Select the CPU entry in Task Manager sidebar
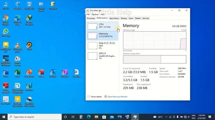The width and height of the screenshot is (215, 120). point(102,26)
